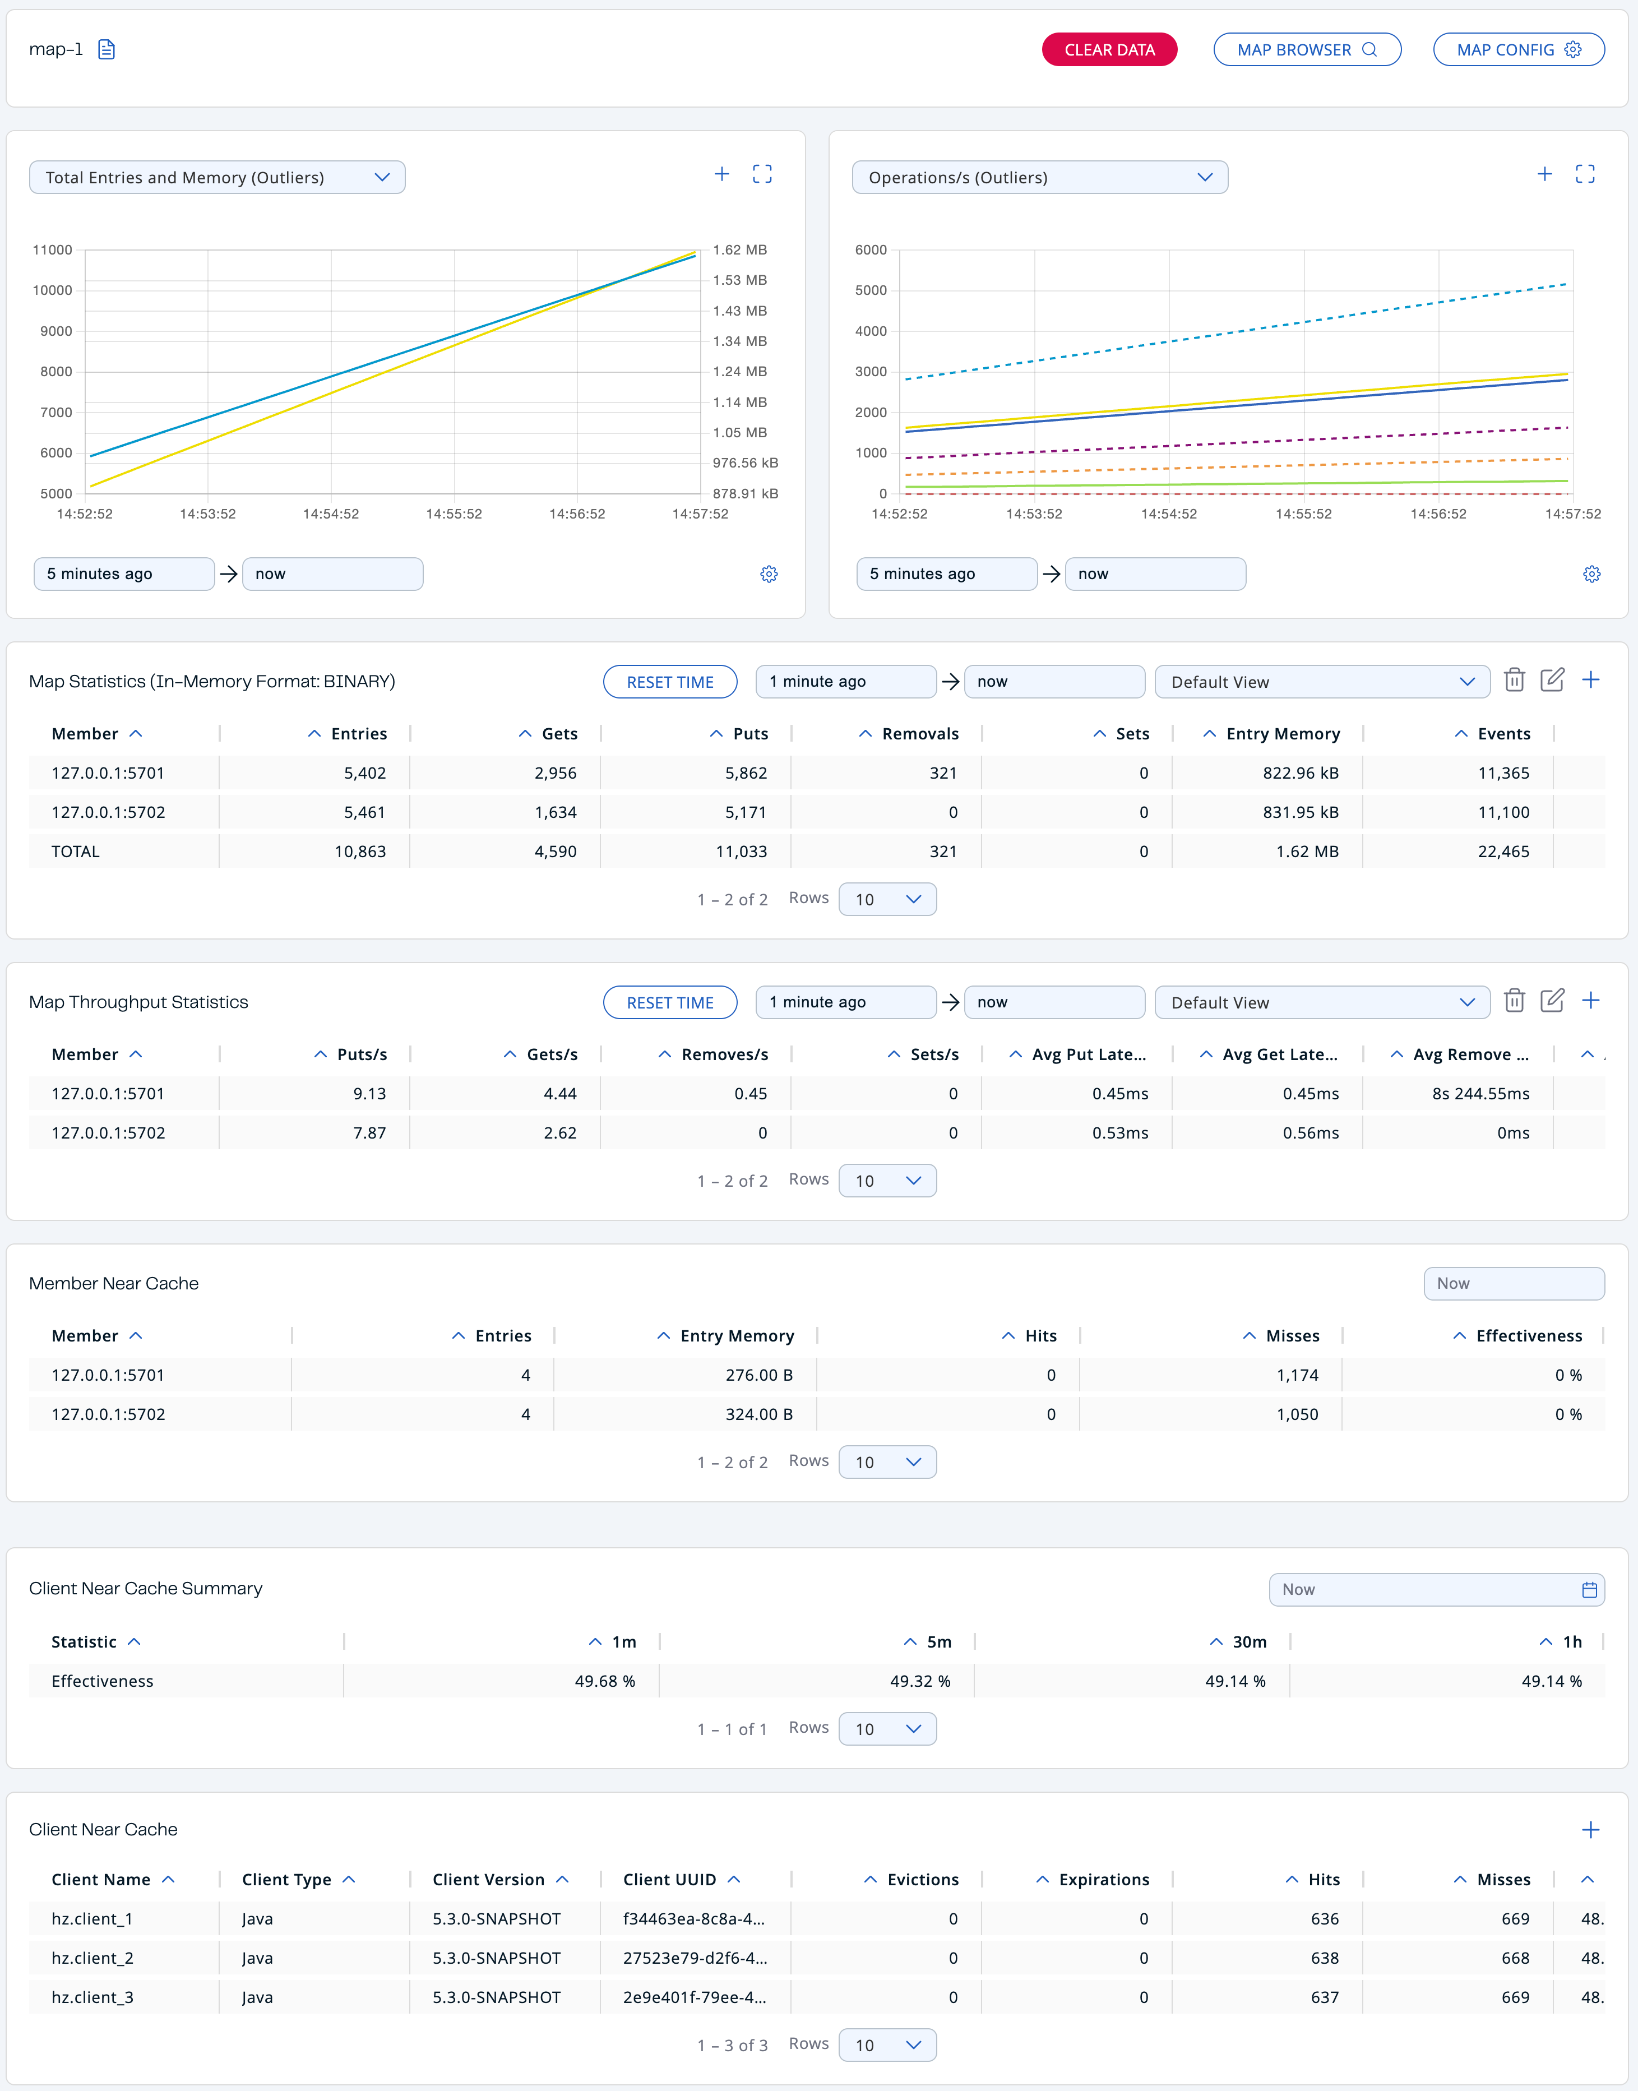Click the document icon next to map-1

pyautogui.click(x=107, y=50)
